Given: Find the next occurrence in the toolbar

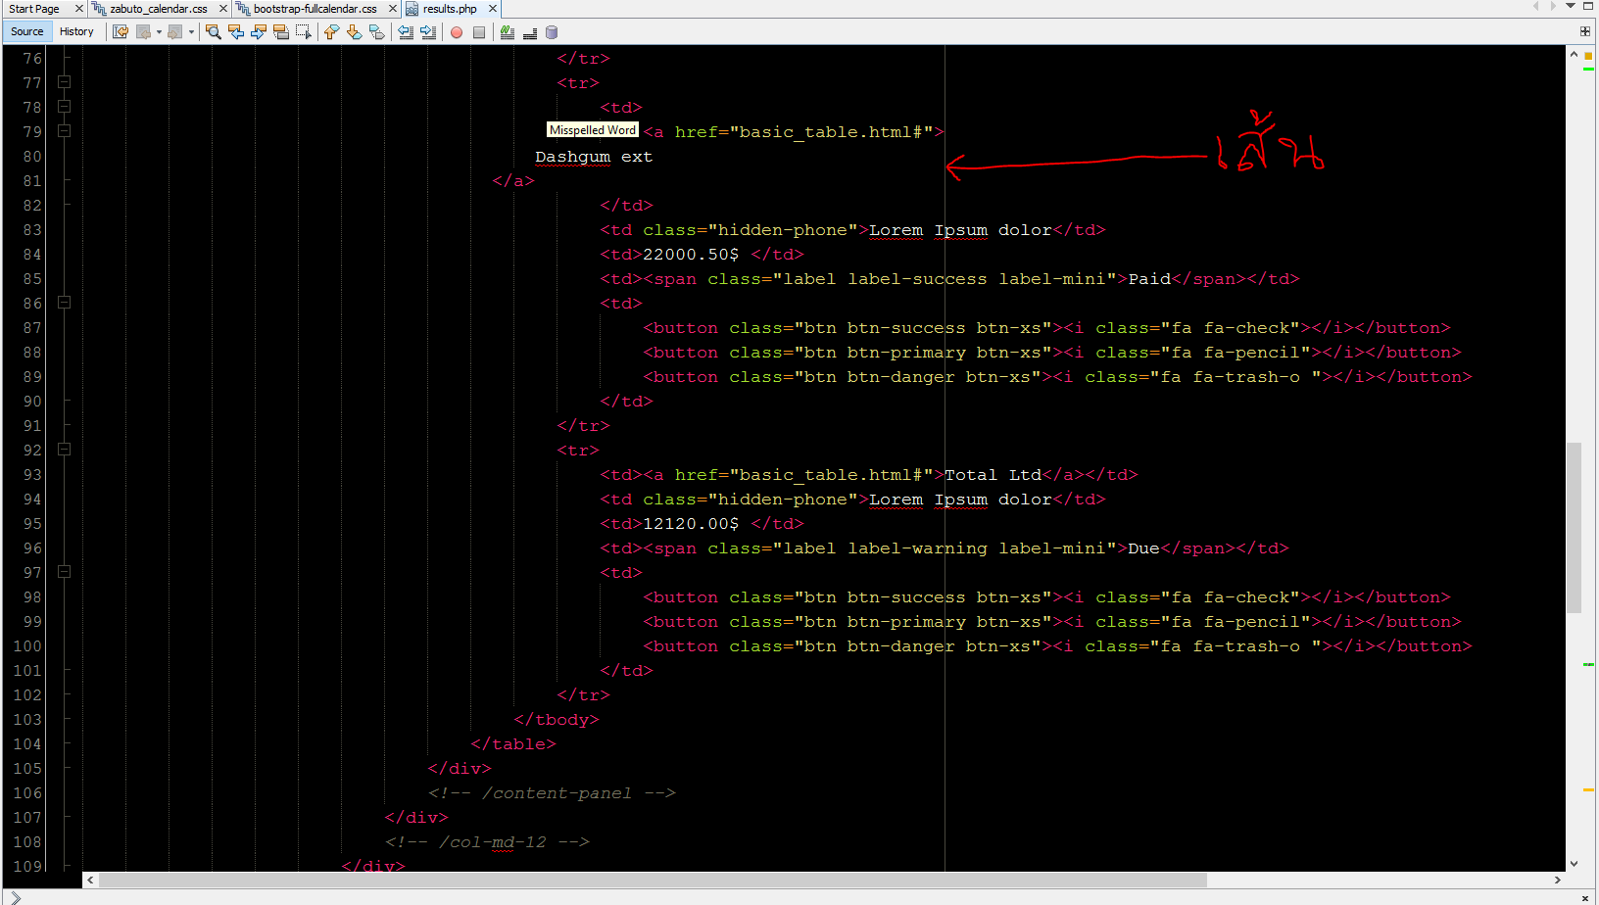Looking at the screenshot, I should tap(259, 32).
